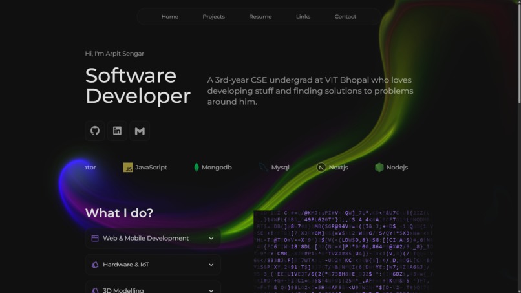Click the 3D Modelling icon
Screen dimensions: 521x293
pos(95,290)
